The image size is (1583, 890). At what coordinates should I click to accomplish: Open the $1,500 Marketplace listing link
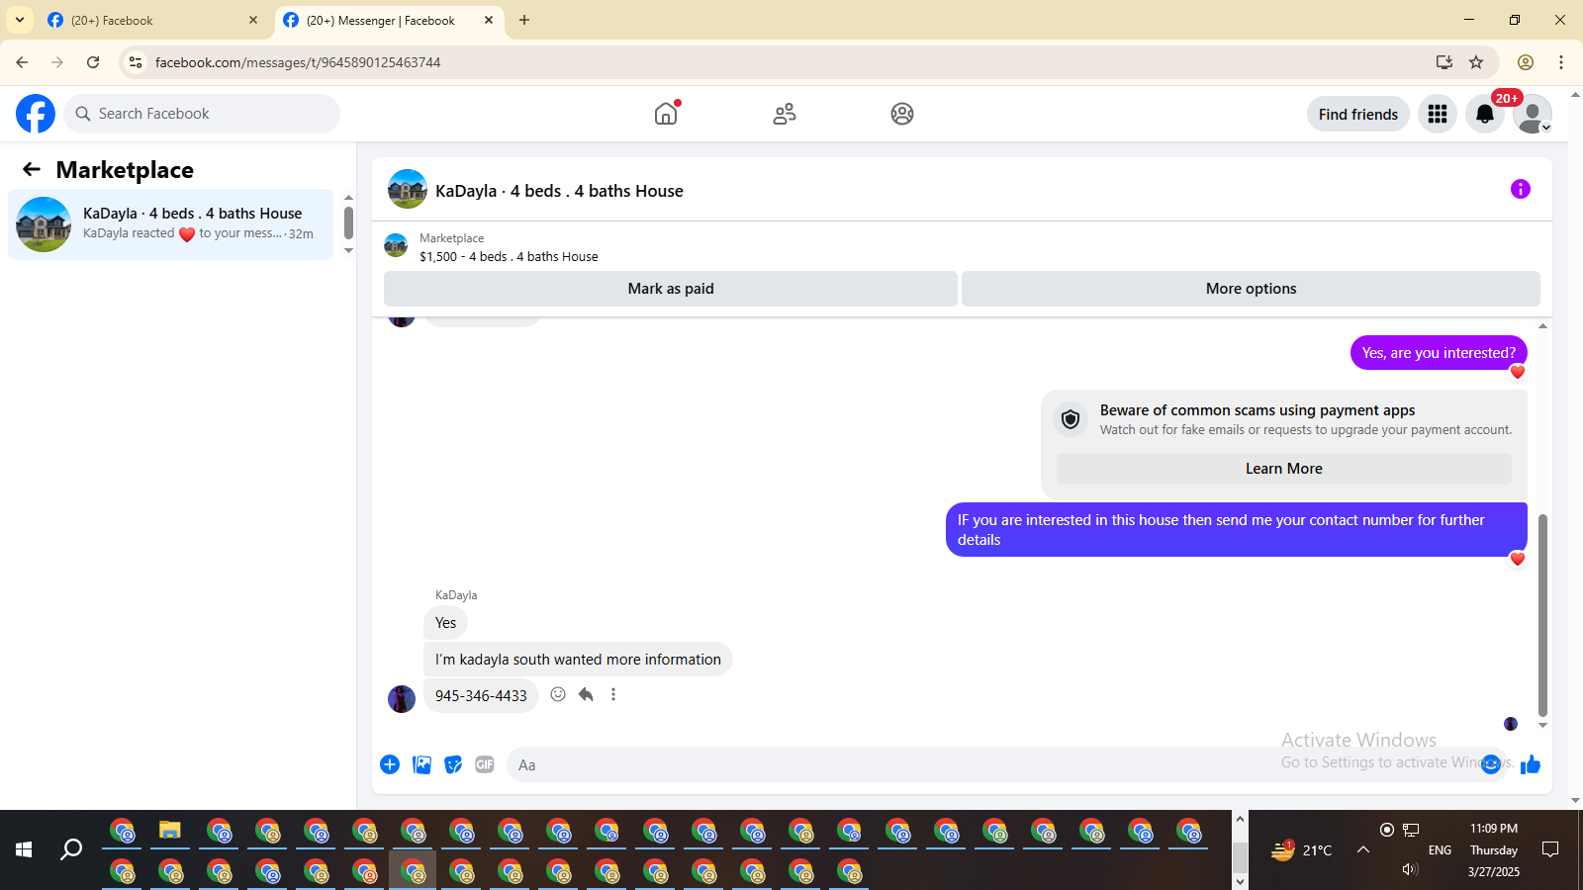pos(509,256)
